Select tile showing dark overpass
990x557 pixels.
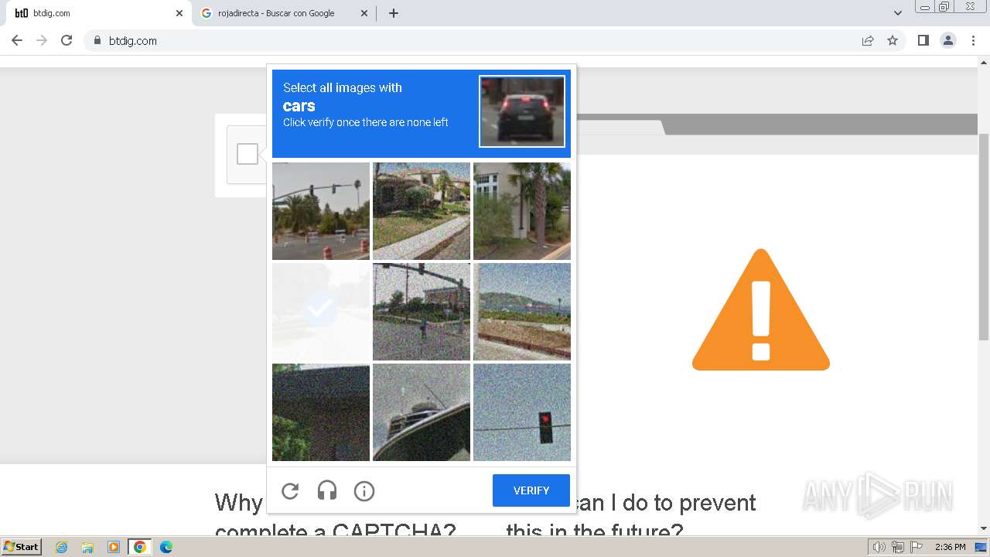tap(321, 412)
